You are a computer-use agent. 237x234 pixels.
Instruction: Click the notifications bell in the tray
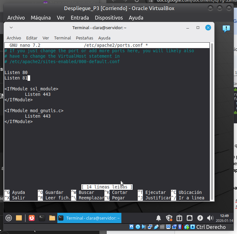(x=159, y=218)
